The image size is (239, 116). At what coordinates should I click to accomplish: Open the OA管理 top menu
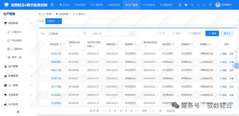point(80,5)
